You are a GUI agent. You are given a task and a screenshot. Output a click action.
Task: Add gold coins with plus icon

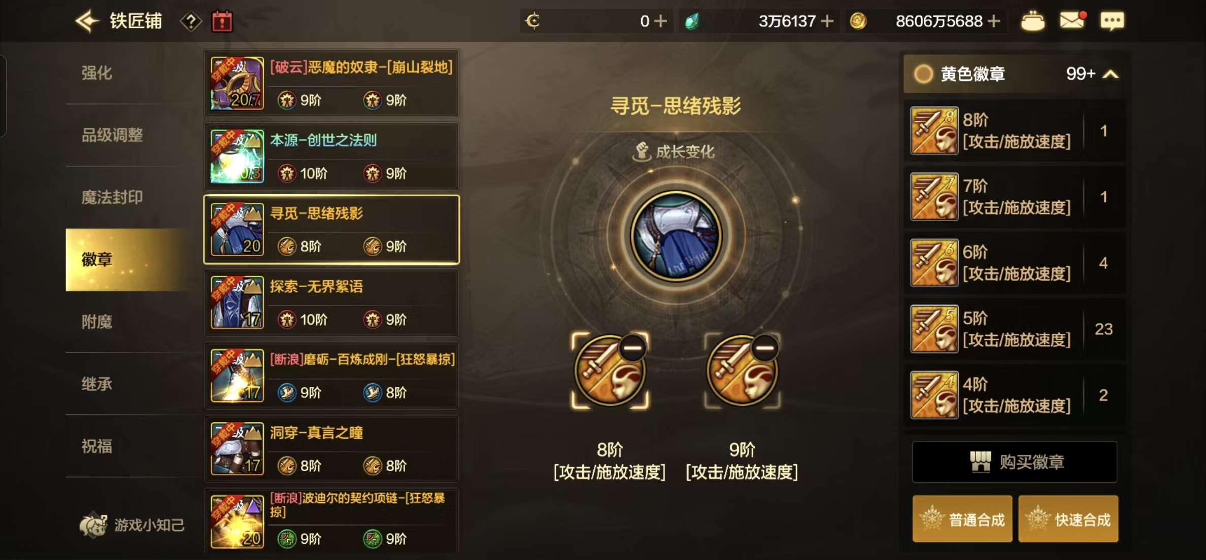(994, 21)
